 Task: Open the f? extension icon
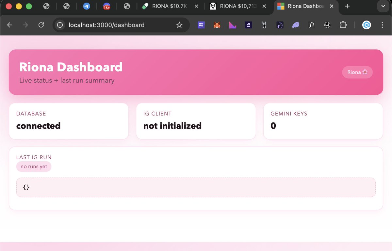click(x=311, y=25)
